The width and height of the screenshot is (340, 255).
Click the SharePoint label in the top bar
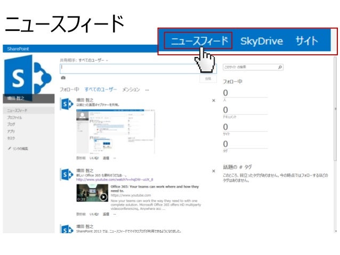click(18, 49)
